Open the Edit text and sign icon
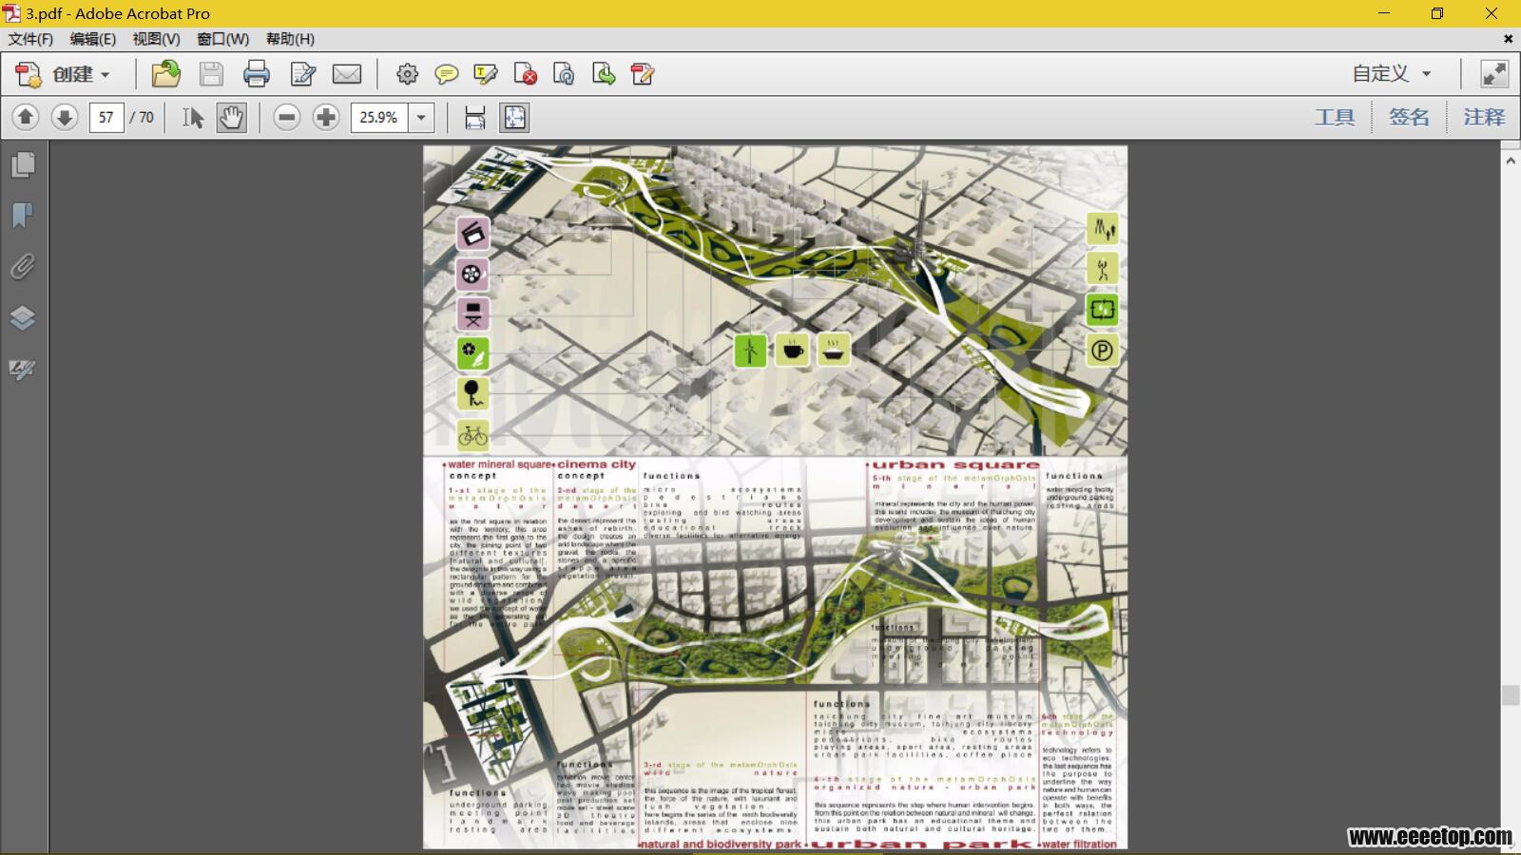Image resolution: width=1521 pixels, height=855 pixels. coord(303,74)
